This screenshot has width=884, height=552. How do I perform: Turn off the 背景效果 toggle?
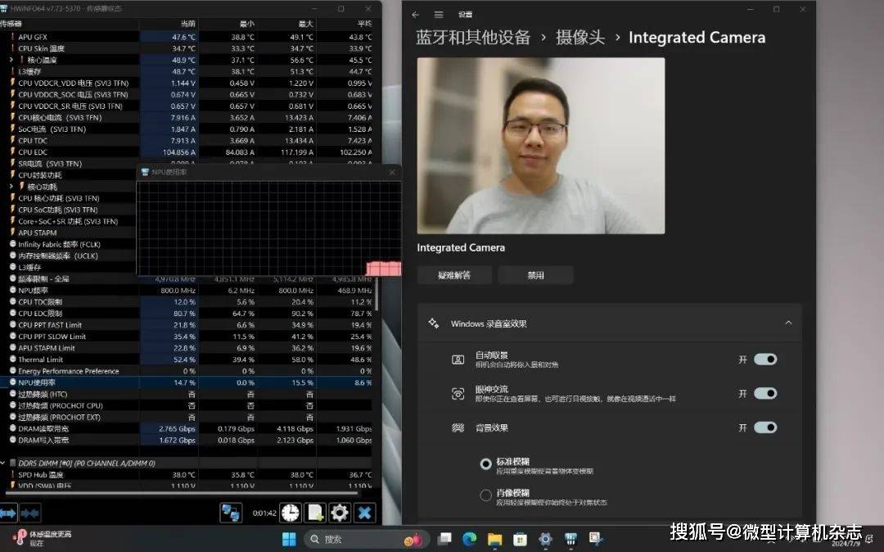point(765,428)
